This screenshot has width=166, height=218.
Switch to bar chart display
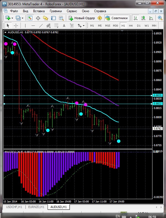tap(136, 18)
